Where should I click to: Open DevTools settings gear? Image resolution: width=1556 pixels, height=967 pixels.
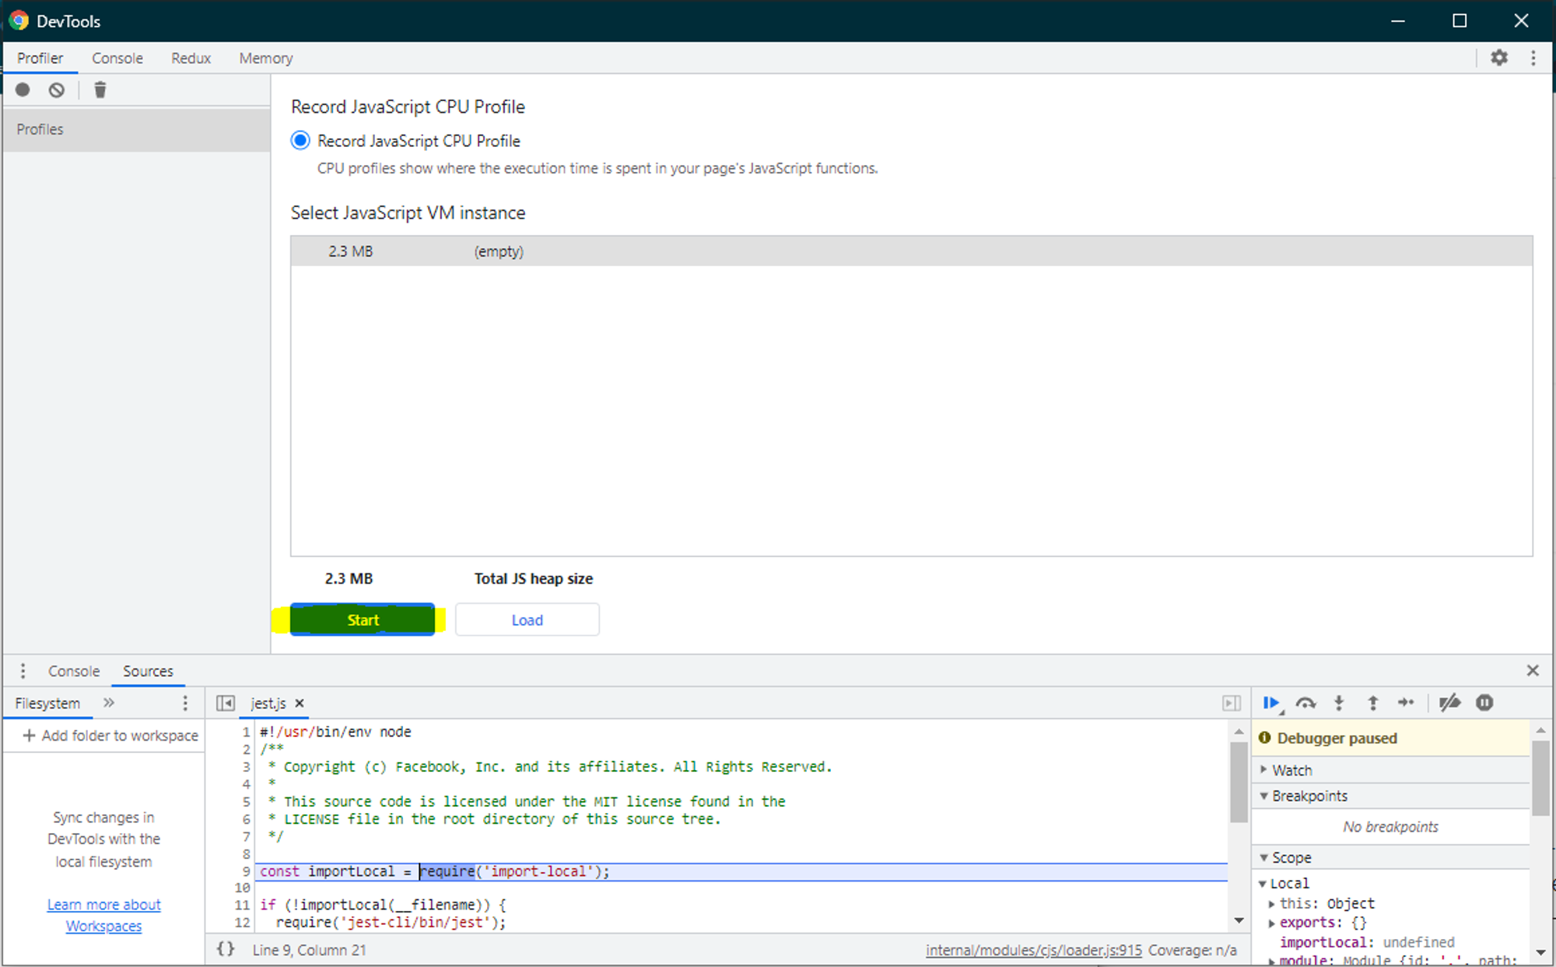[1498, 58]
